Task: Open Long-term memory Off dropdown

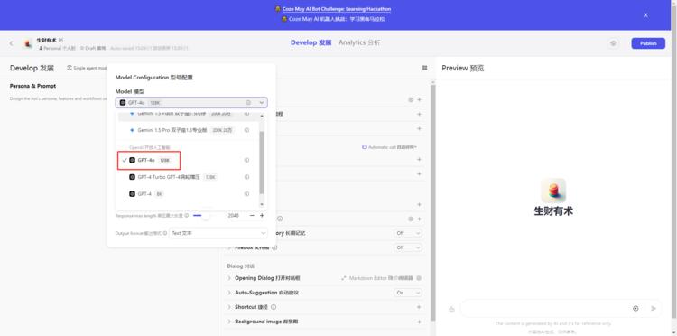Action: (x=408, y=233)
